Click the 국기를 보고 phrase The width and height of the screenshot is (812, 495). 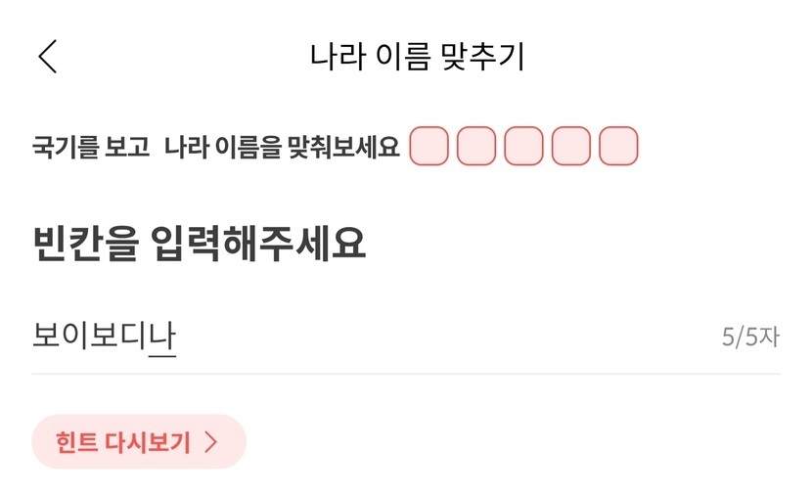pyautogui.click(x=91, y=148)
